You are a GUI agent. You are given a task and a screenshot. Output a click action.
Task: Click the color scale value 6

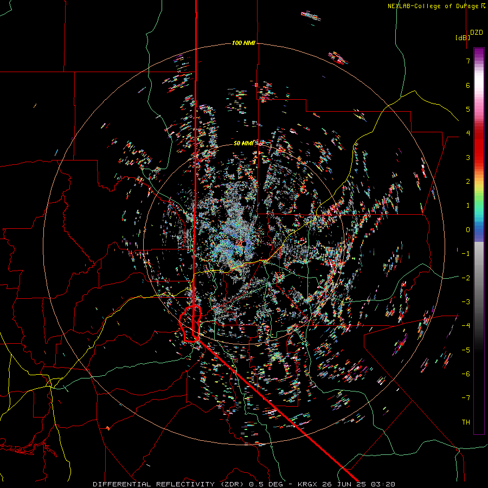coord(468,85)
